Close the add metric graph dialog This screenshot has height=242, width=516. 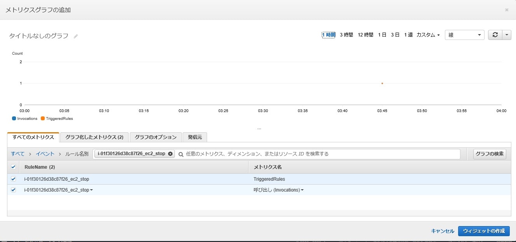[507, 10]
